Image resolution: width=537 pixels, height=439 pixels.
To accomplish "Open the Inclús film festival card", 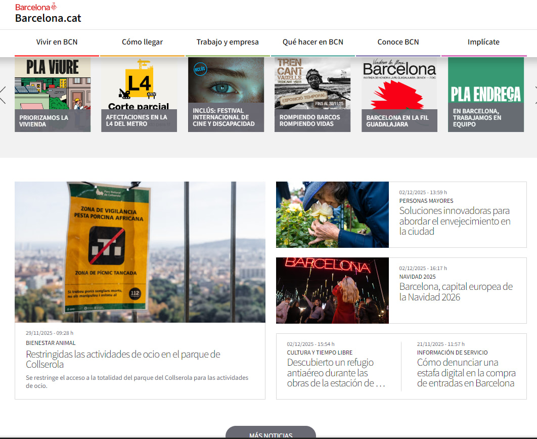I will pyautogui.click(x=226, y=95).
